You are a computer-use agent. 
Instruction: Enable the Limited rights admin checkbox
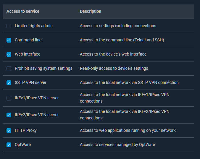pyautogui.click(x=9, y=26)
